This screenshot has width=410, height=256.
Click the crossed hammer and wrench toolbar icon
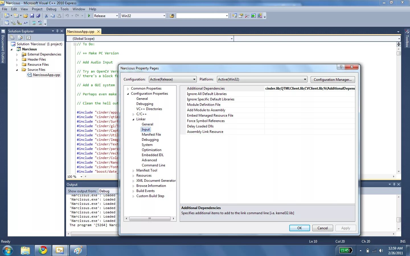[x=247, y=16]
